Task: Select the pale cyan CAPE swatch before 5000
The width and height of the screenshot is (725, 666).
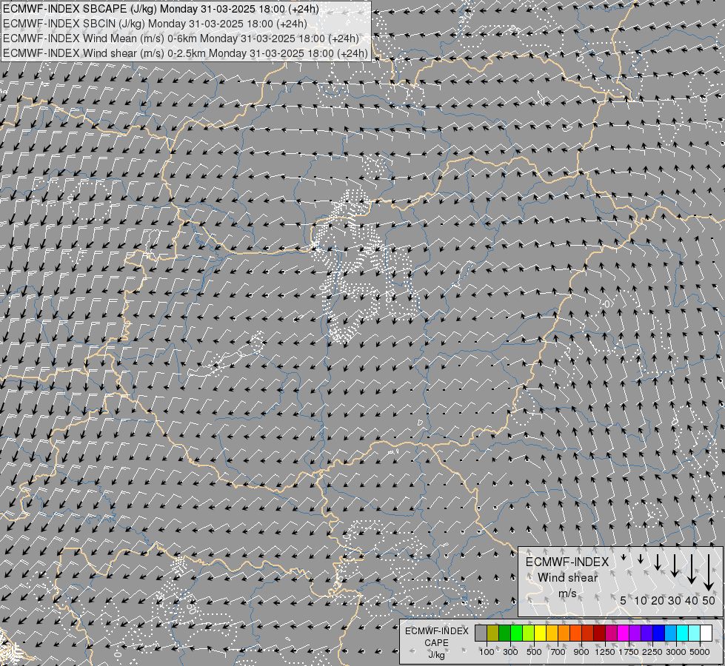Action: click(x=694, y=633)
